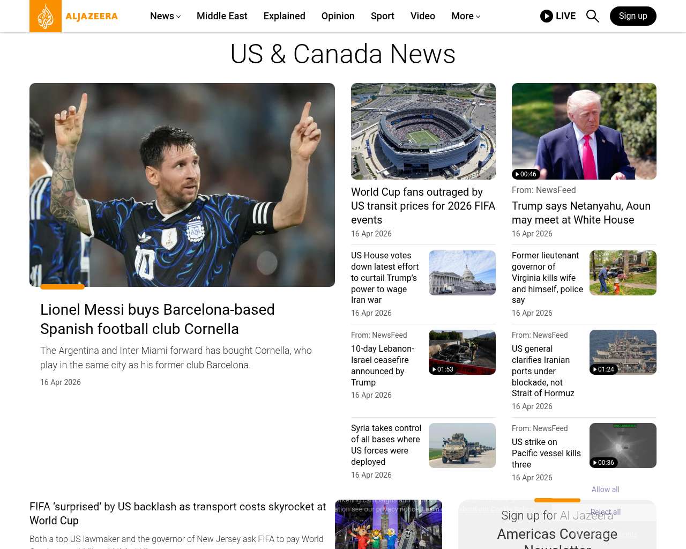Screen dimensions: 686x549
Task: Open the search magnifier icon
Action: coord(592,16)
